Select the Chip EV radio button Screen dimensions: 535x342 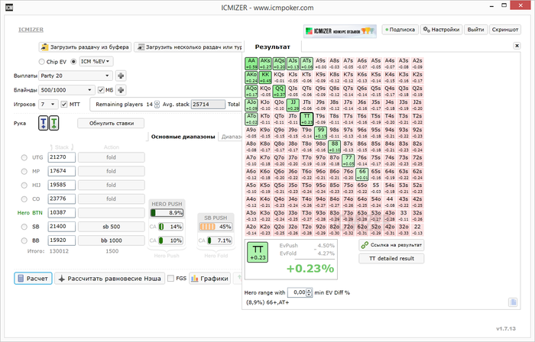tap(41, 62)
